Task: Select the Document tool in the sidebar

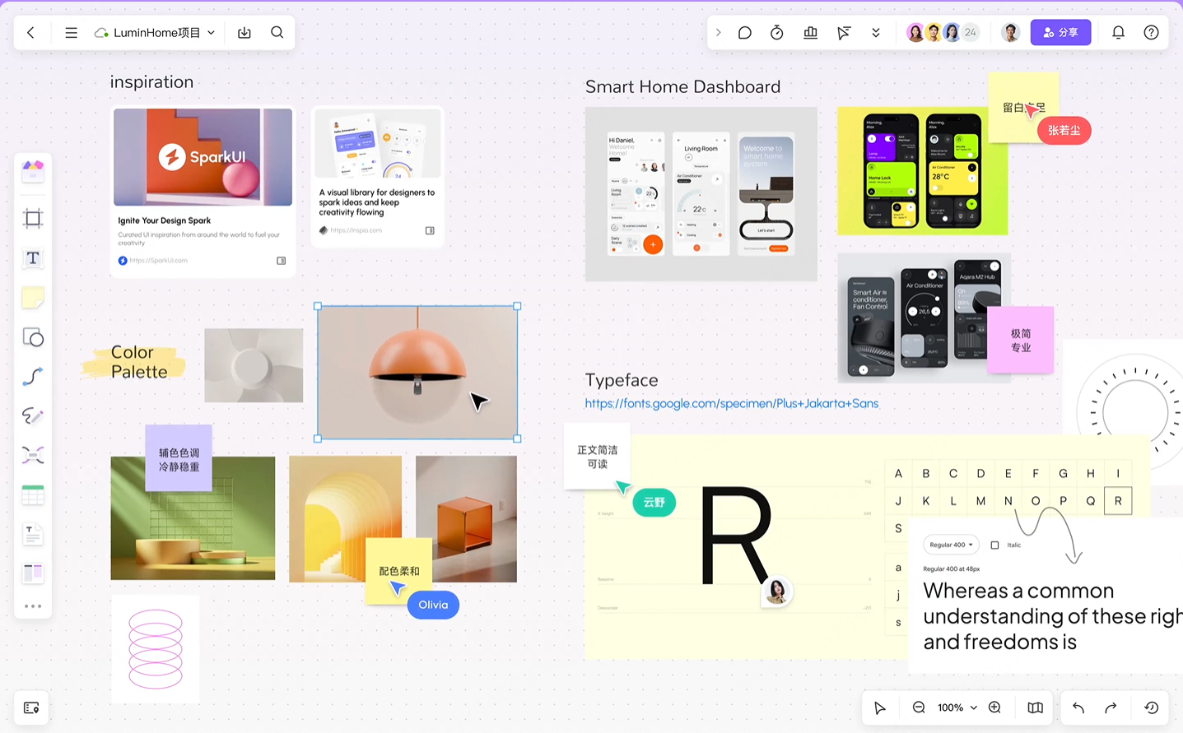Action: (33, 535)
